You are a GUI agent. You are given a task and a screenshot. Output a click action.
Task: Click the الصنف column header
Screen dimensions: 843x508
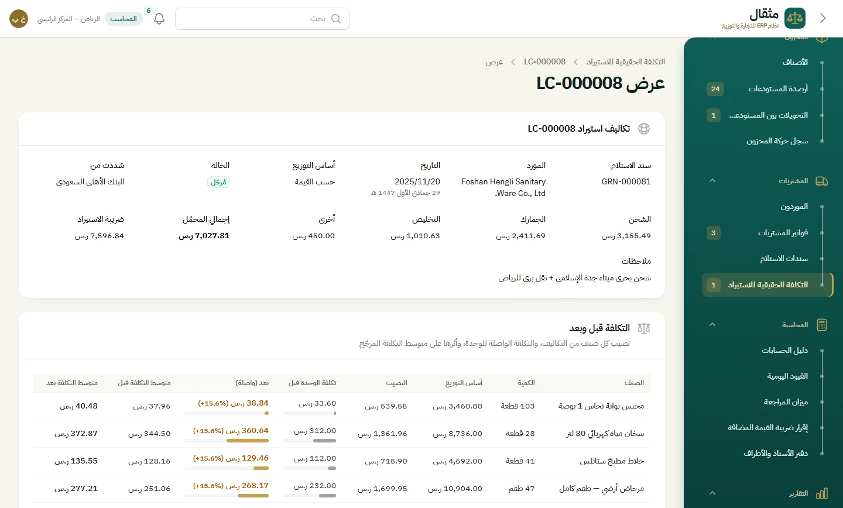pos(634,383)
